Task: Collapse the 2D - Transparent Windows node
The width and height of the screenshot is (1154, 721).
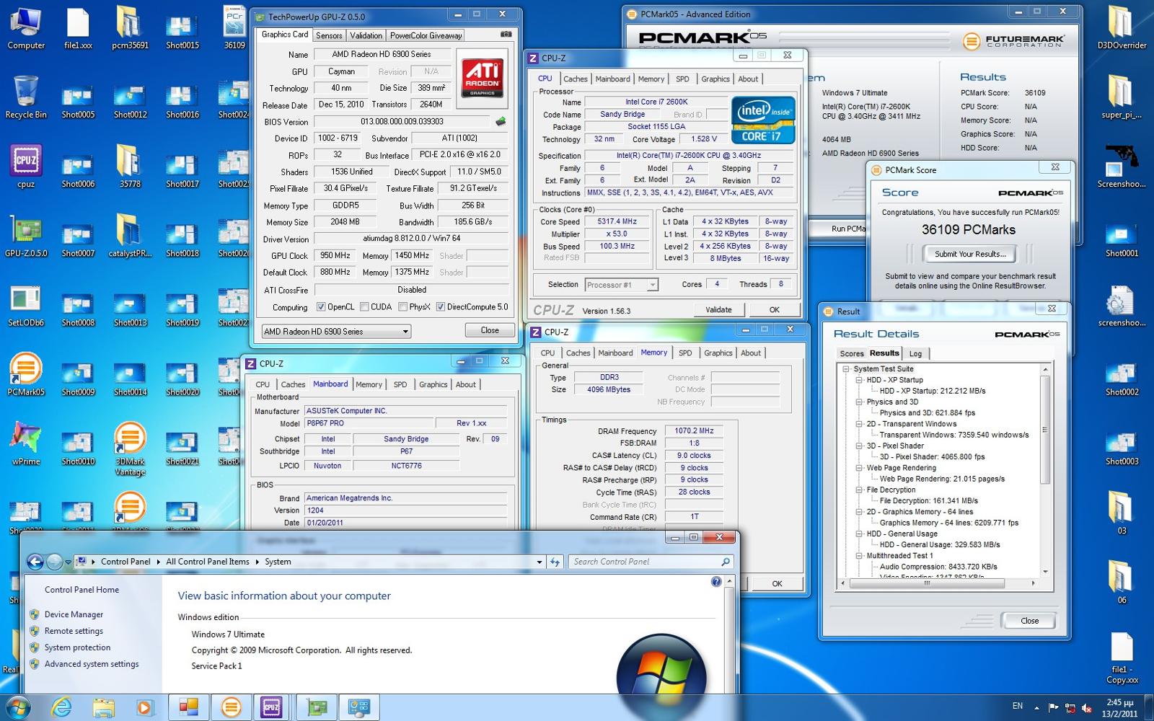Action: 859,424
